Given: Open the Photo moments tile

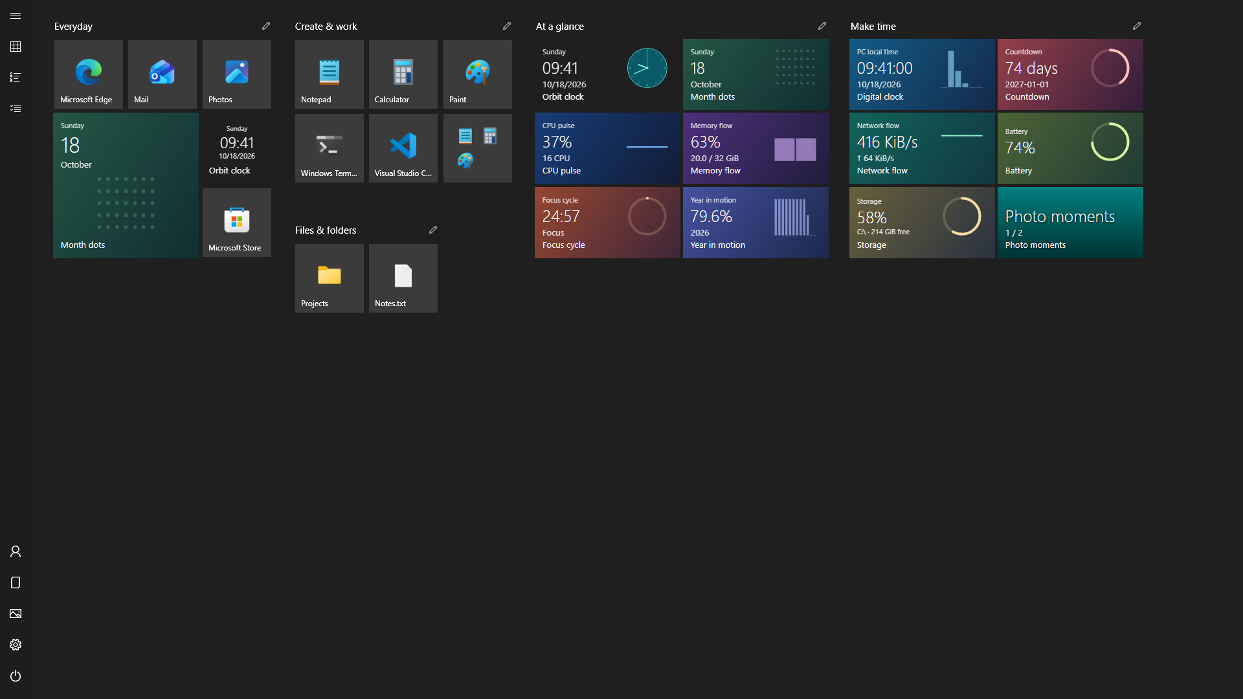Looking at the screenshot, I should click(x=1070, y=223).
